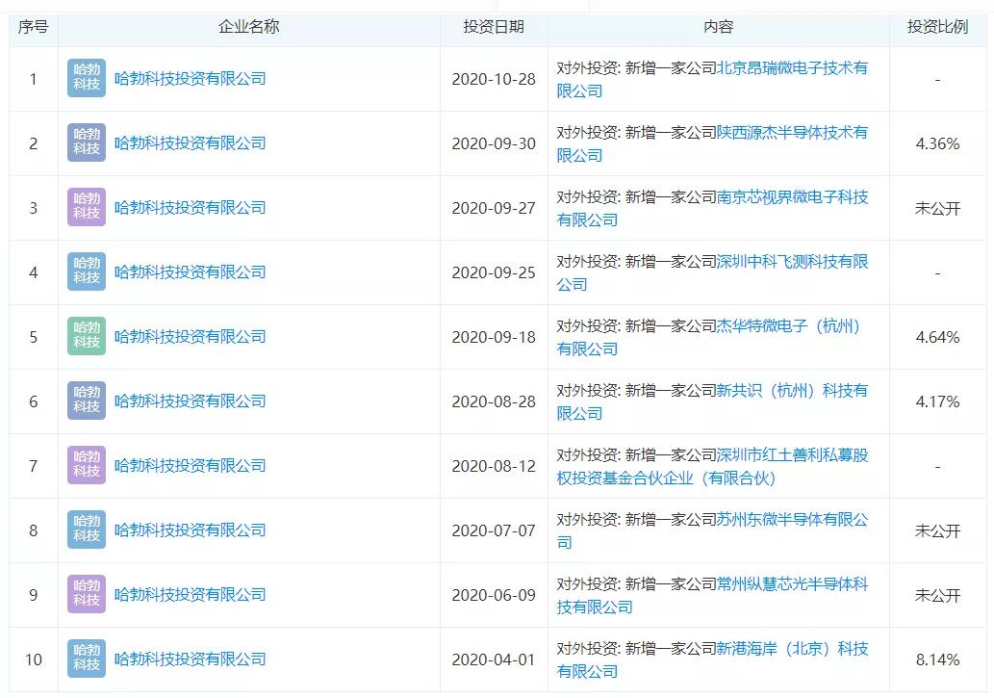Viewport: 994px width, 698px height.
Task: Click the 哈勃科技 logo in row 2
Action: (87, 143)
